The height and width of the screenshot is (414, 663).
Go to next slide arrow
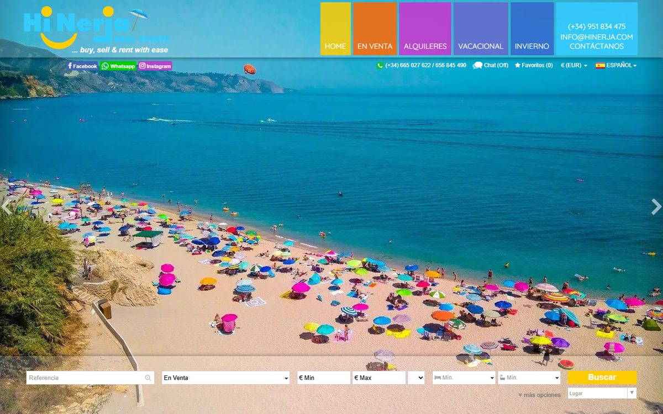click(x=656, y=207)
